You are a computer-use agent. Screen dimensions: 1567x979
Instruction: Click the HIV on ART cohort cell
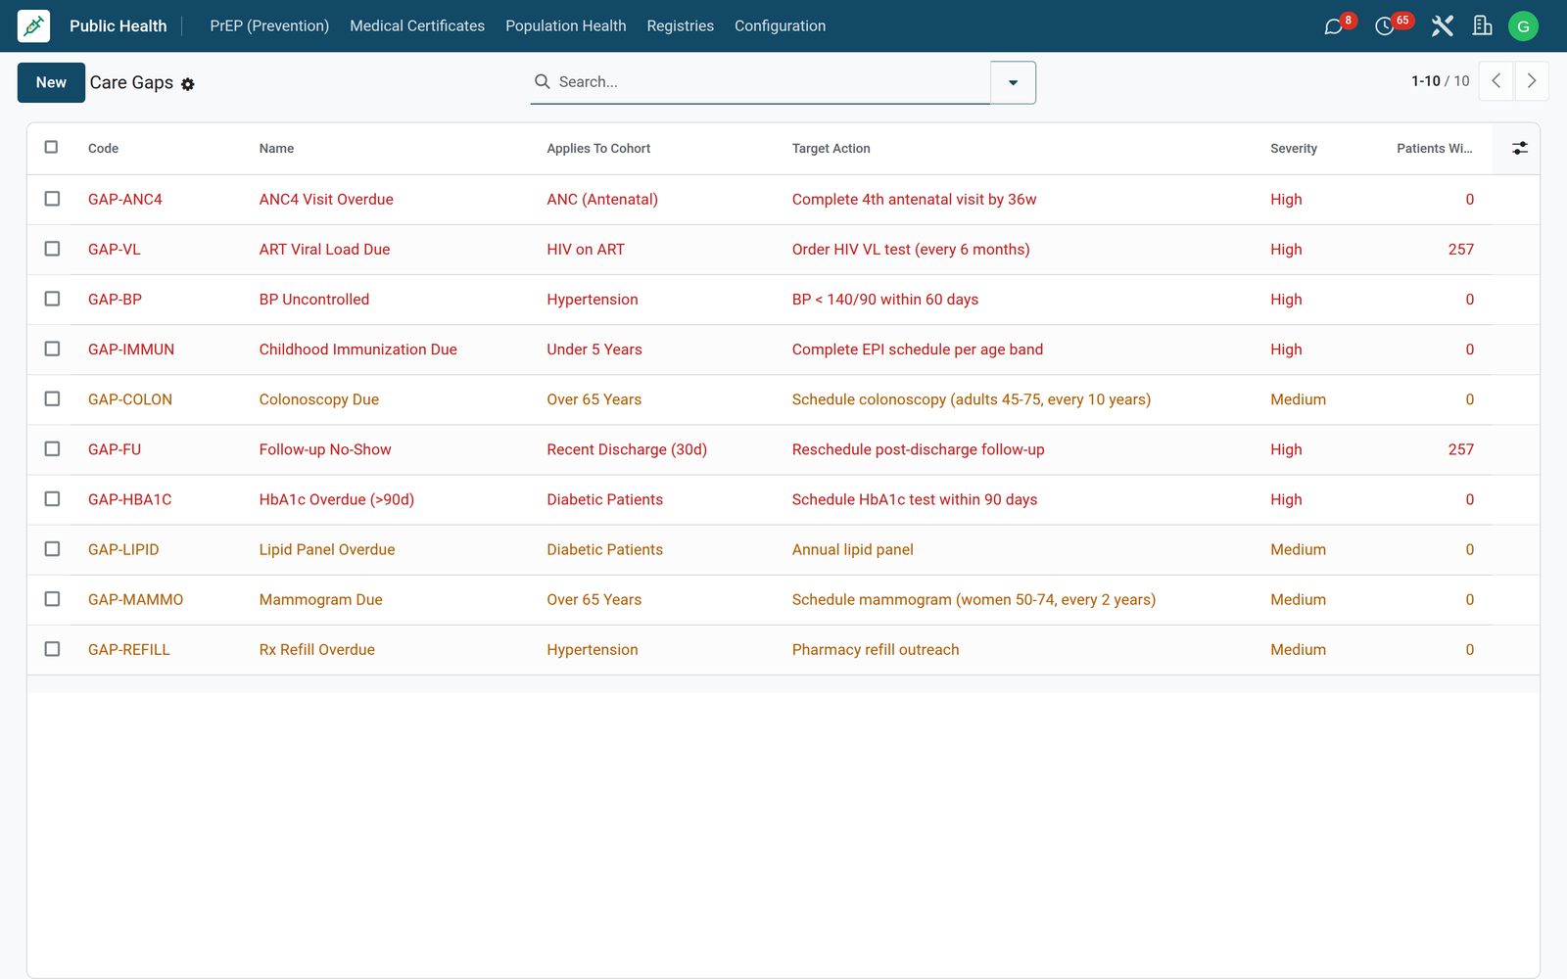click(586, 250)
